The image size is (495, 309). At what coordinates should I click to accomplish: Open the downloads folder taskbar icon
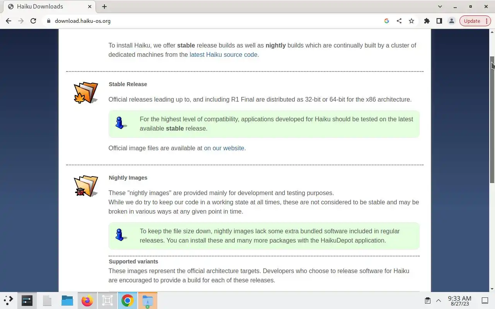[x=148, y=301]
